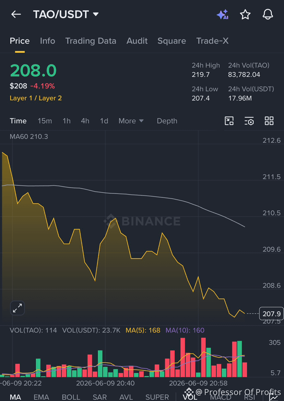Open the four-square grid layout icon
The height and width of the screenshot is (401, 284).
click(269, 121)
